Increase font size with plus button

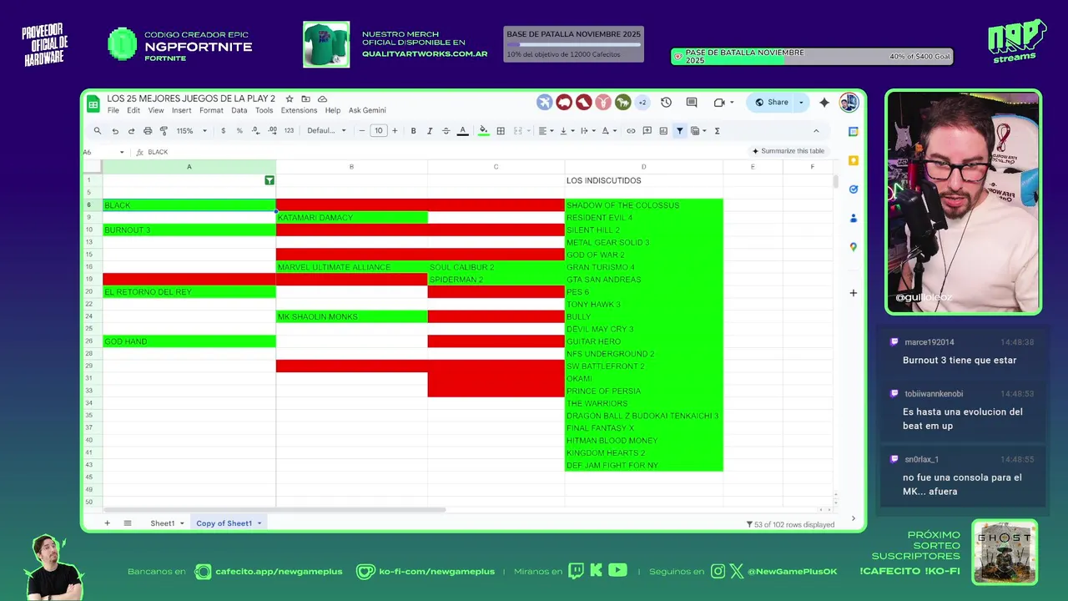(395, 131)
